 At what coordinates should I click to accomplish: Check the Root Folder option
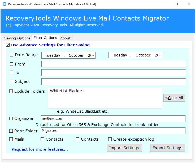(x=11, y=131)
